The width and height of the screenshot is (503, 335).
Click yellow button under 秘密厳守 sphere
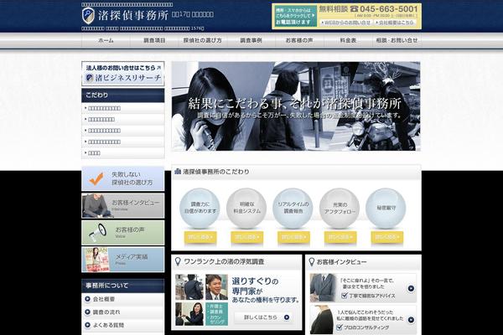tap(387, 237)
